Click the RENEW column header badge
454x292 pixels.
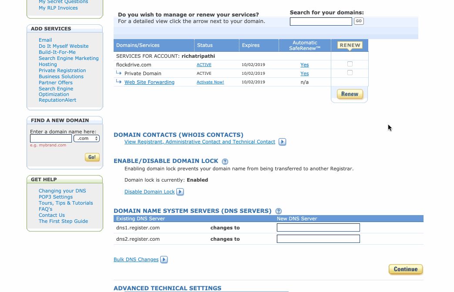coord(350,45)
